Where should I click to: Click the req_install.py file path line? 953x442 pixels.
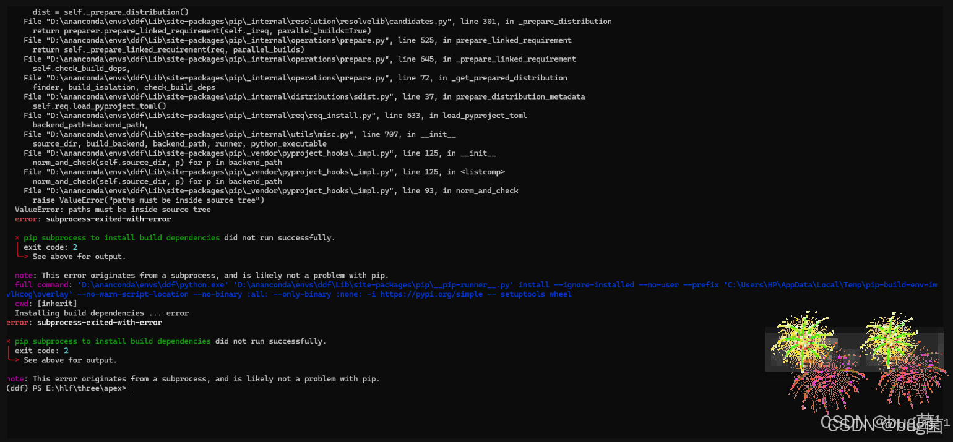275,116
